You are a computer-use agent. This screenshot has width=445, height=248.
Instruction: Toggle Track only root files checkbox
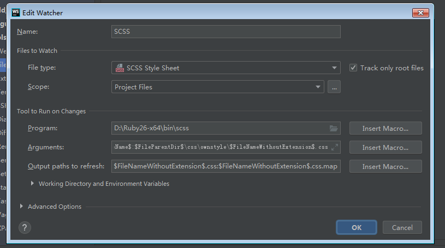[353, 68]
